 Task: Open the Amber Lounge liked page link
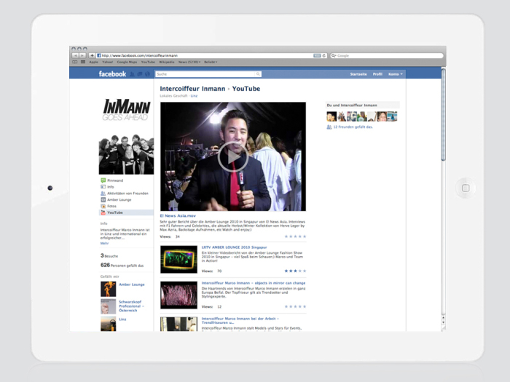pyautogui.click(x=132, y=284)
